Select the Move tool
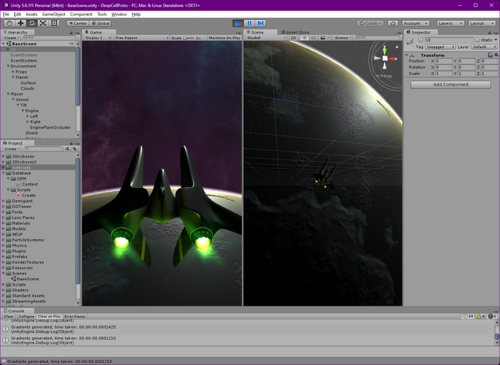 tap(21, 23)
